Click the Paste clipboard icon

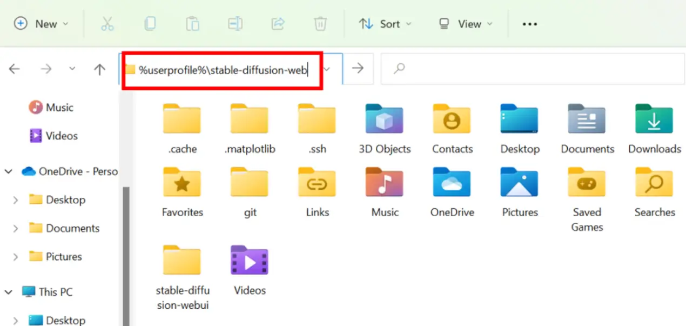[192, 24]
